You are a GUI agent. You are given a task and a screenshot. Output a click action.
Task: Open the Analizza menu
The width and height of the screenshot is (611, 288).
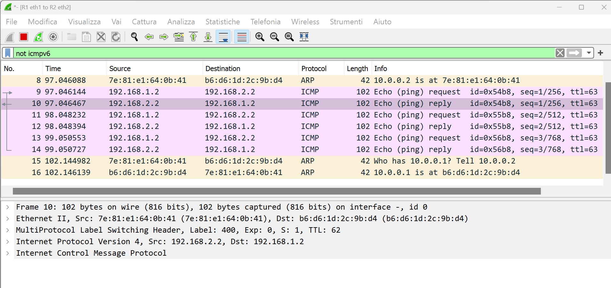click(181, 22)
